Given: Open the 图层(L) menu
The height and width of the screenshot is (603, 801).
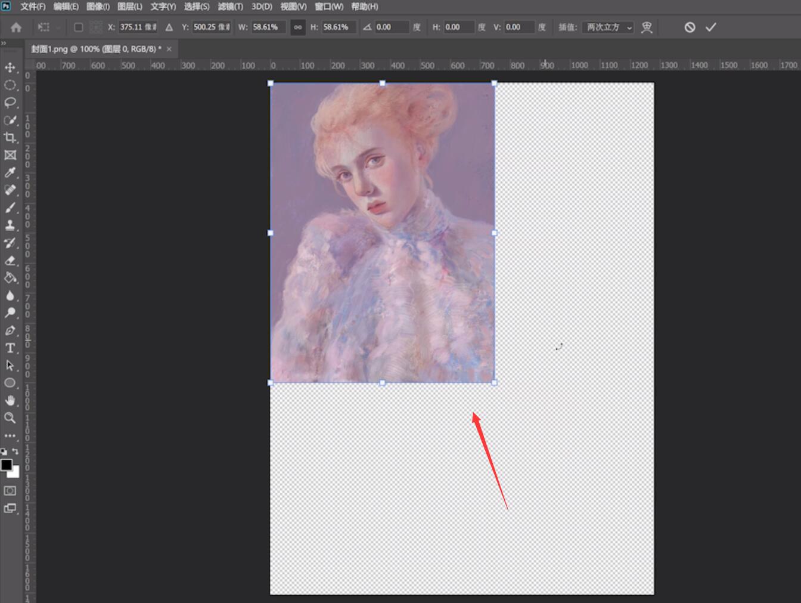Looking at the screenshot, I should (130, 7).
